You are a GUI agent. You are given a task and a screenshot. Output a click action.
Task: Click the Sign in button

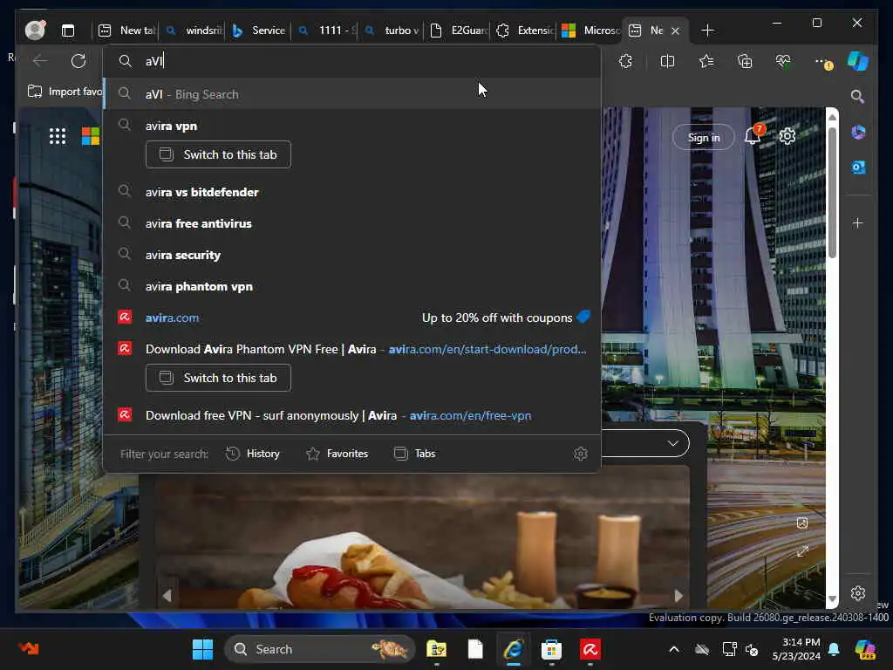(704, 137)
